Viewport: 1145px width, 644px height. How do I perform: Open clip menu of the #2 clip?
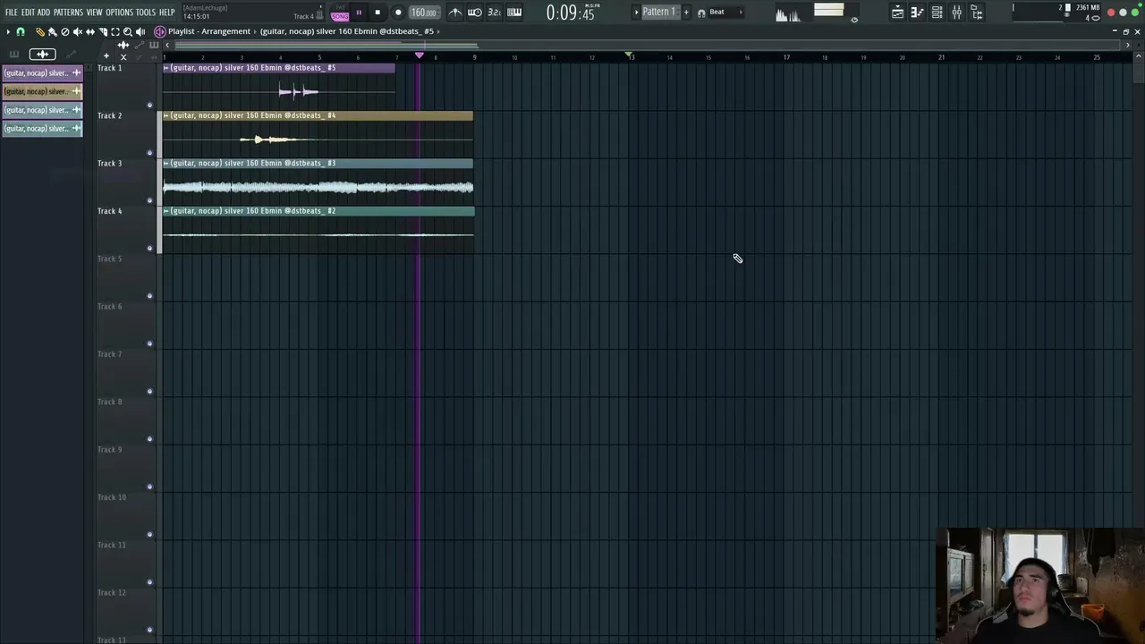(166, 211)
